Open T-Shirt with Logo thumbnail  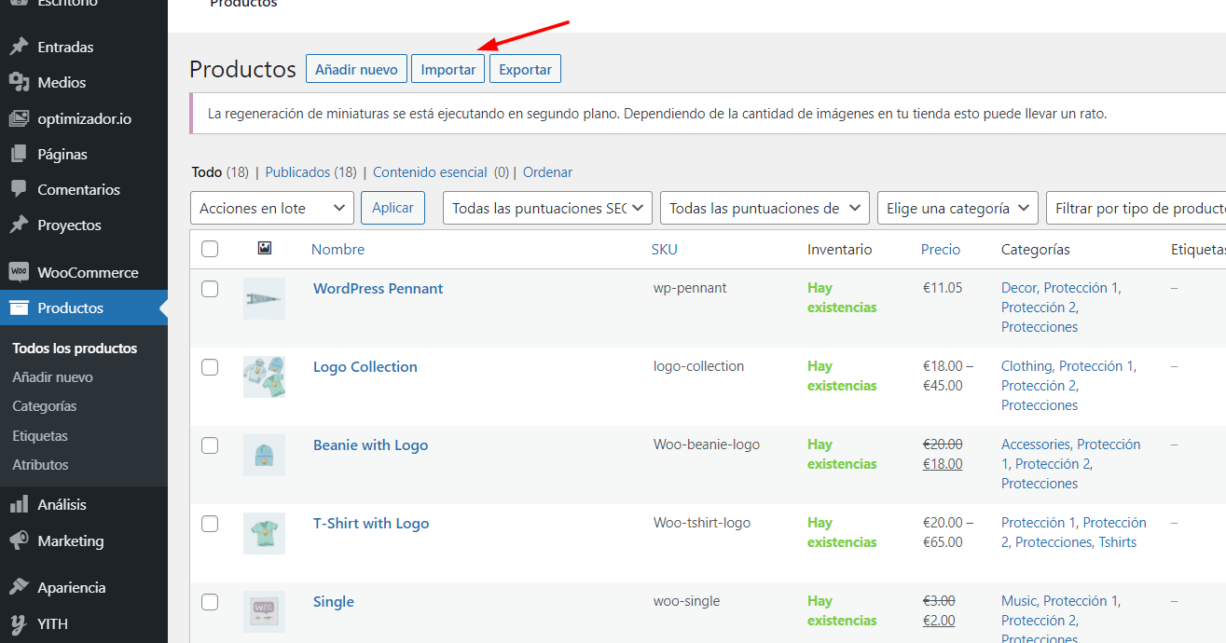[264, 533]
